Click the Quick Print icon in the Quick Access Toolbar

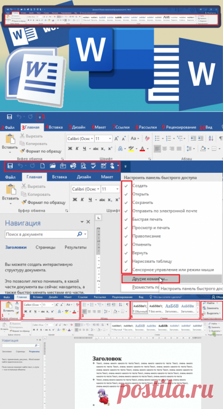tap(73, 166)
